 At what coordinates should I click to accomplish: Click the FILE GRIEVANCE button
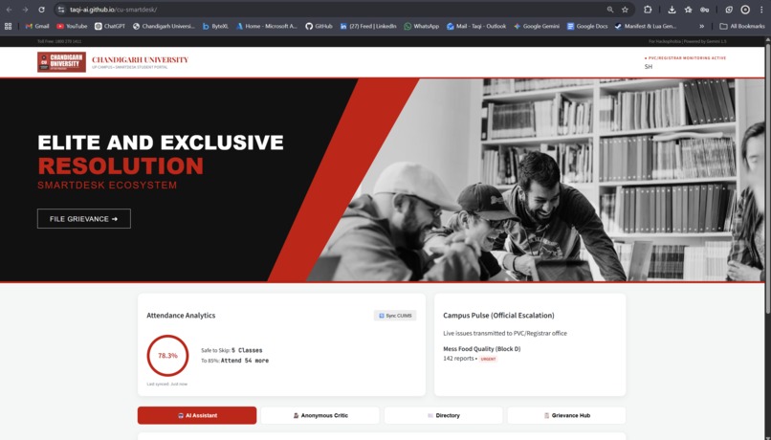pyautogui.click(x=84, y=219)
